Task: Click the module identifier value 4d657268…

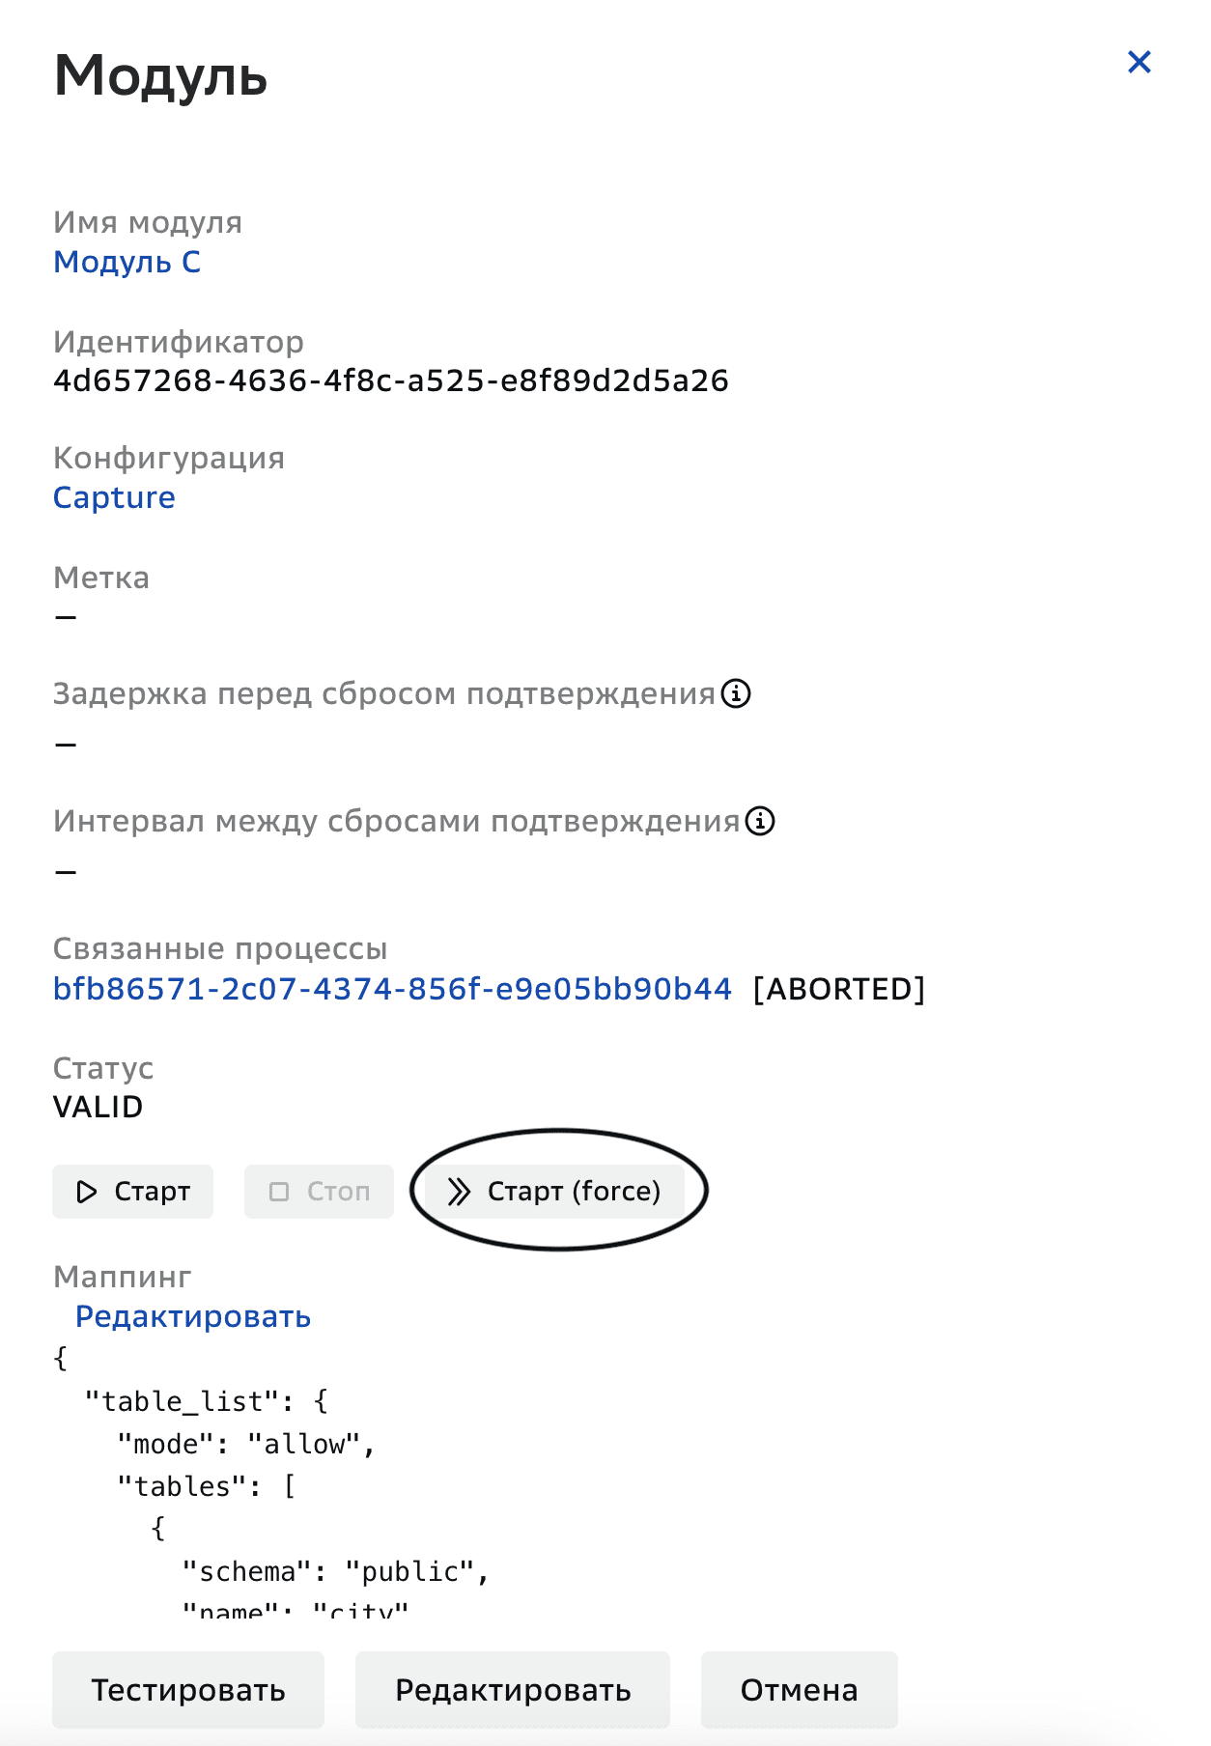Action: (x=390, y=380)
